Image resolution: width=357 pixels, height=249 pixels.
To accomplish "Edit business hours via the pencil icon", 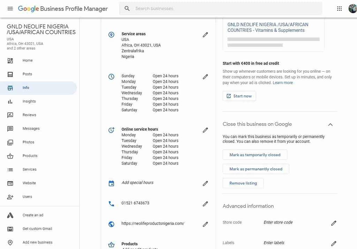I will click(x=205, y=77).
